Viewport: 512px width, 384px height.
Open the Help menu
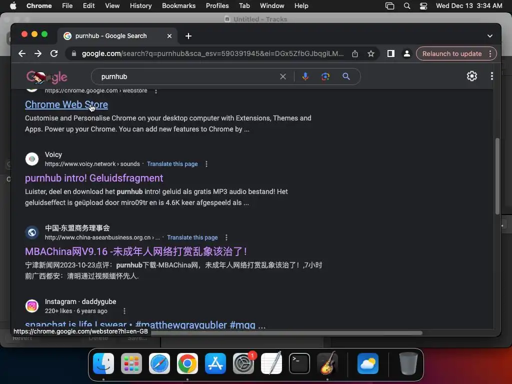(301, 6)
